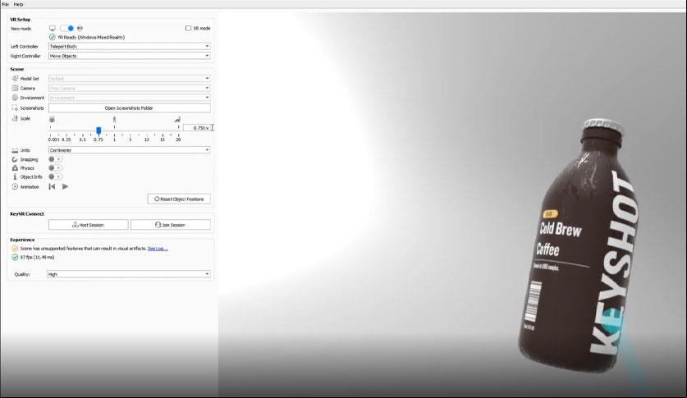The height and width of the screenshot is (398, 687).
Task: Click the Camera icon in Scene
Action: [x=15, y=88]
